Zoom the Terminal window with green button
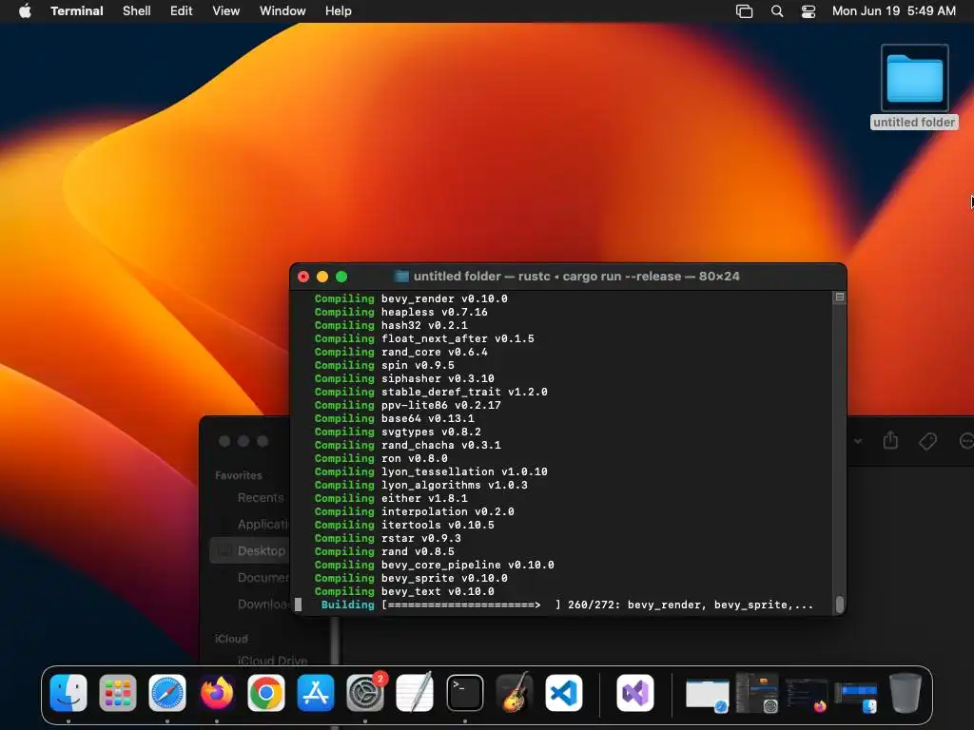974x730 pixels. [x=341, y=277]
